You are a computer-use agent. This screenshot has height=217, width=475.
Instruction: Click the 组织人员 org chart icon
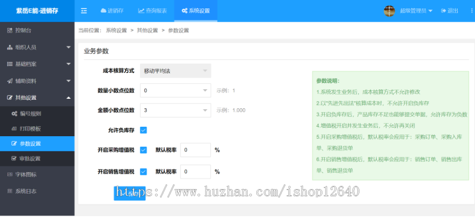[9, 48]
